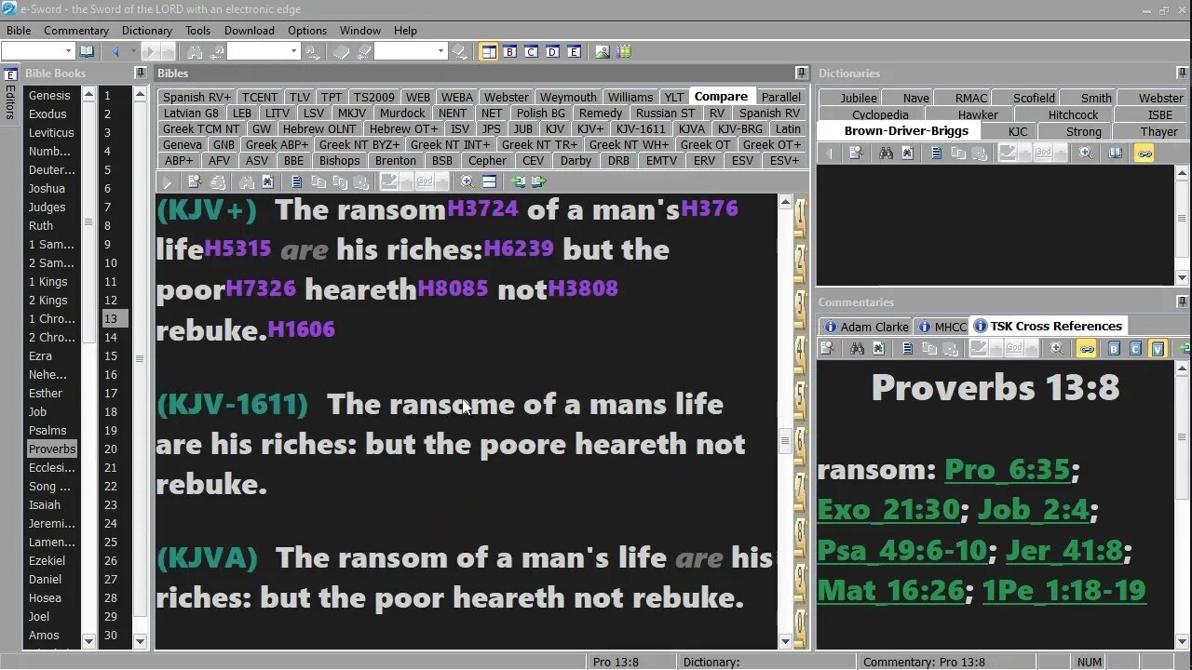Select chapter 20 in the chapter list
The width and height of the screenshot is (1192, 670).
(x=111, y=449)
